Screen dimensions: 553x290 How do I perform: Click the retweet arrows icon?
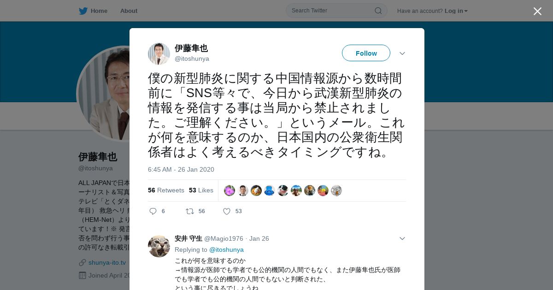[x=190, y=211]
